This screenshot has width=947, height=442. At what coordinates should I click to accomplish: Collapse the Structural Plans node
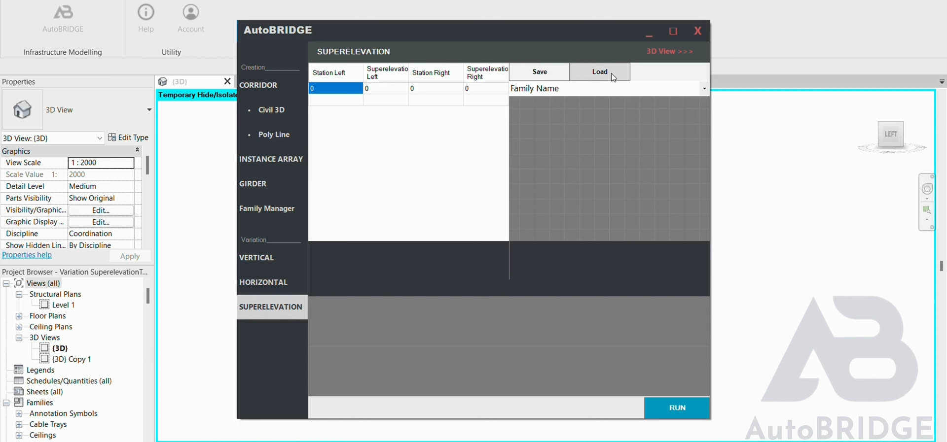click(19, 294)
